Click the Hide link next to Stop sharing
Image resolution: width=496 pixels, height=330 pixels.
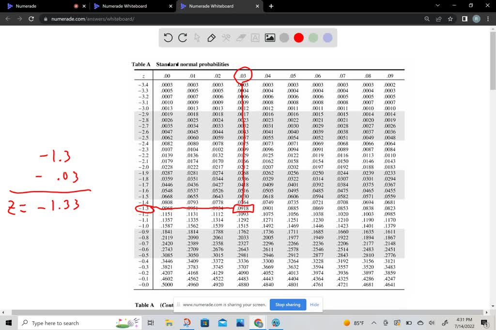(314, 304)
